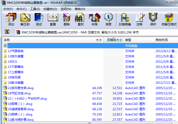Sort by 修改时间 column header
Viewport: 178px width, 124px height.
(x=166, y=40)
